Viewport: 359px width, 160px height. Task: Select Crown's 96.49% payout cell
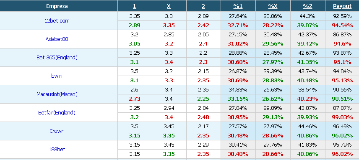[342, 126]
